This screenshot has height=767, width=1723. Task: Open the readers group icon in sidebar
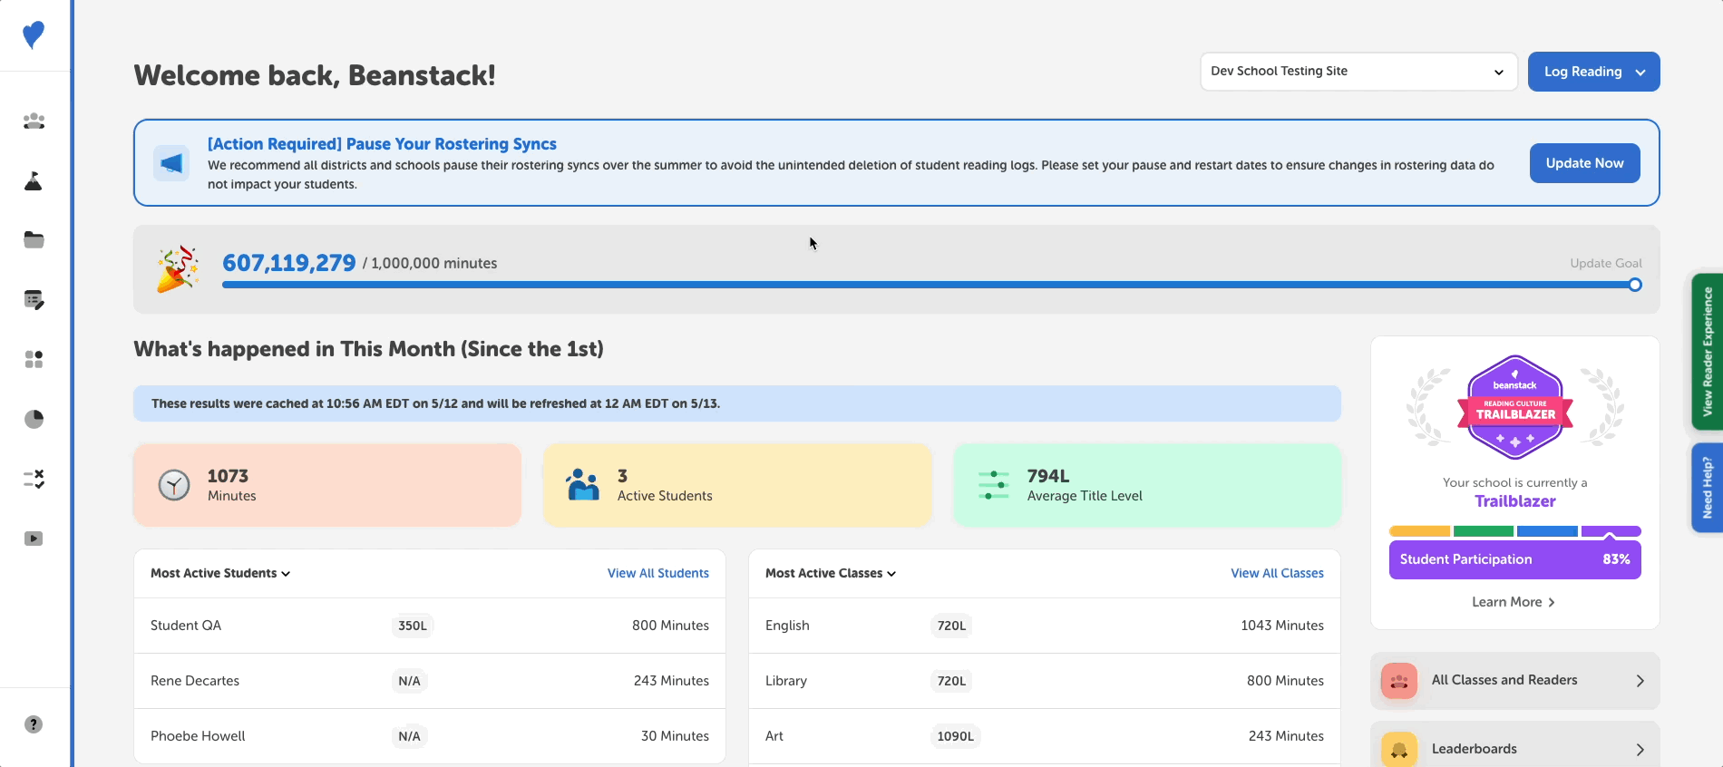(34, 121)
